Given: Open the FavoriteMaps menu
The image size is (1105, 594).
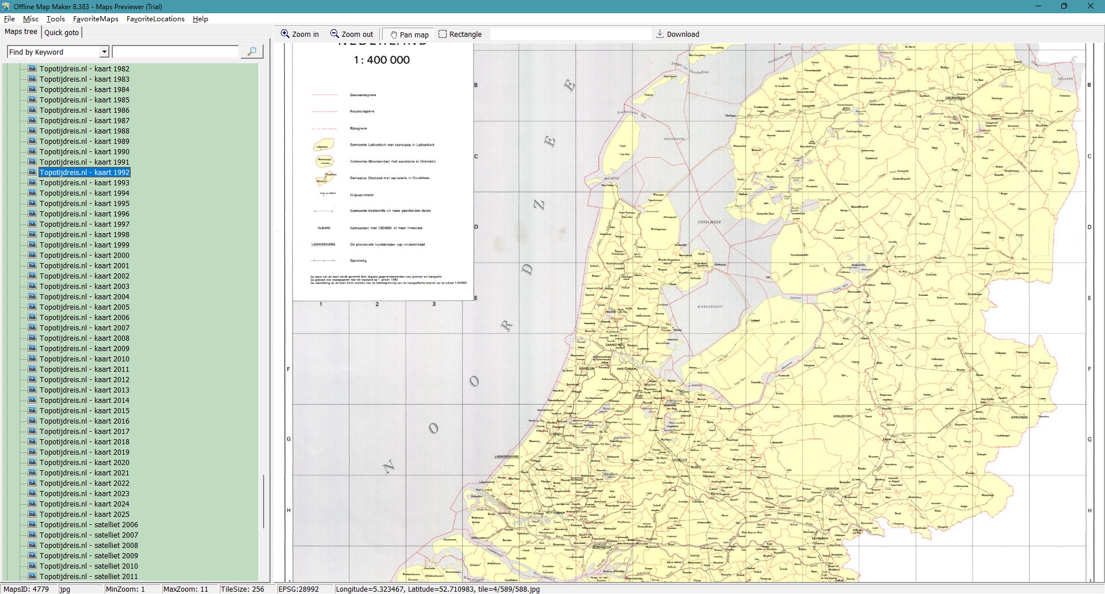Looking at the screenshot, I should (96, 19).
